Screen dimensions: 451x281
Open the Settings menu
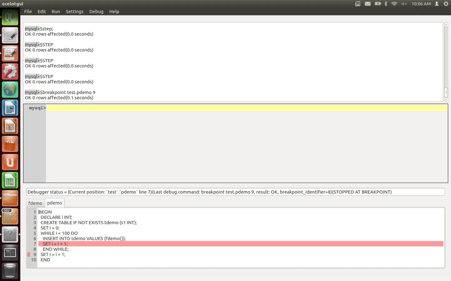click(x=75, y=12)
